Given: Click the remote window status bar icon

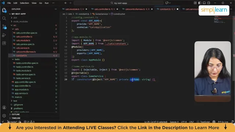Looking at the screenshot, I should point(3,122).
